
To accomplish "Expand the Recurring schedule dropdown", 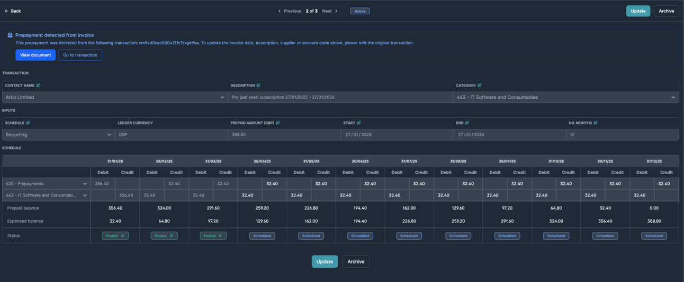I will 109,135.
